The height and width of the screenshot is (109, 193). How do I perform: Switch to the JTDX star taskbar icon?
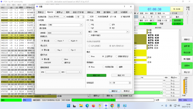(106, 106)
